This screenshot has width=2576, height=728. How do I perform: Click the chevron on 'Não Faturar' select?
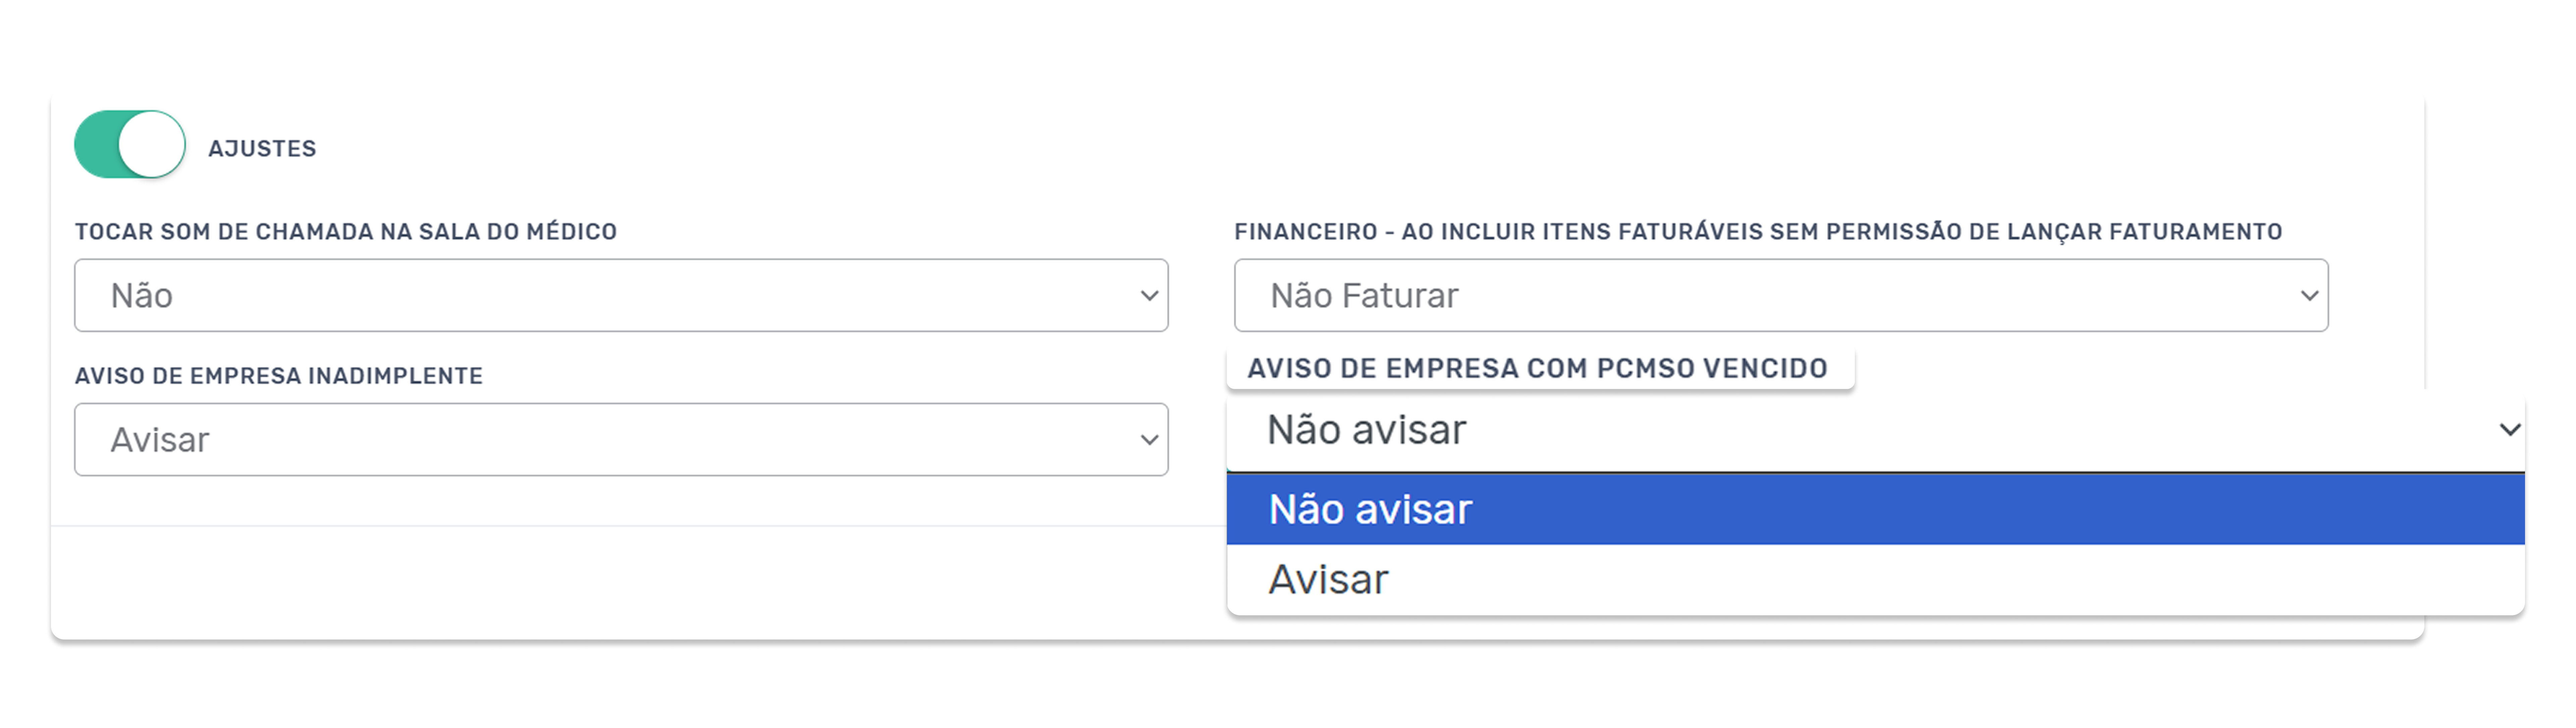pos(2309,296)
